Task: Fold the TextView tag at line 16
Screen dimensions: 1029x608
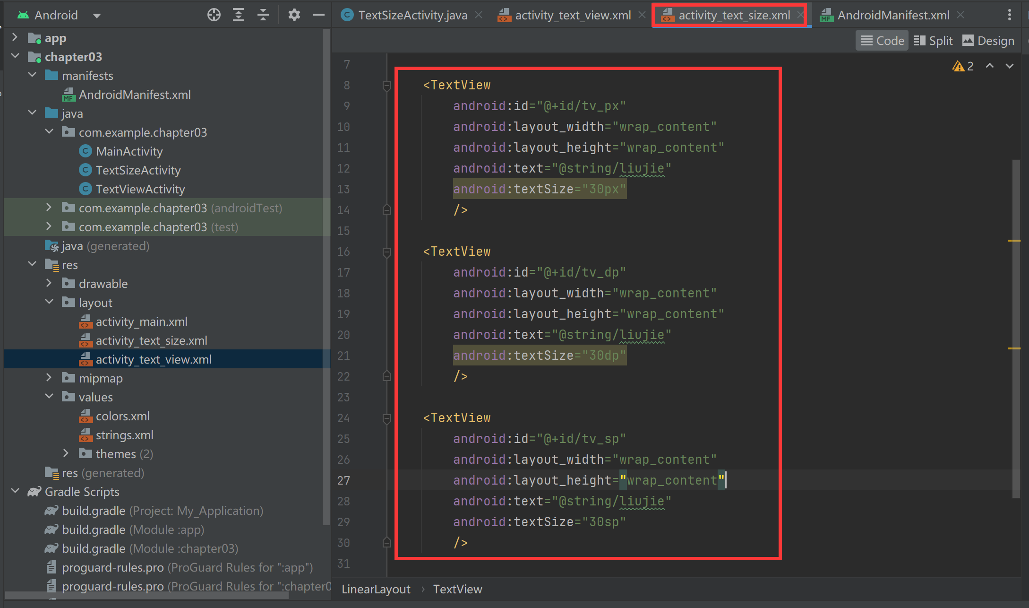Action: pyautogui.click(x=386, y=252)
